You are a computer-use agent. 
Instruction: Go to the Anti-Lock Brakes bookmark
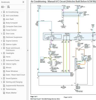pyautogui.click(x=12, y=15)
